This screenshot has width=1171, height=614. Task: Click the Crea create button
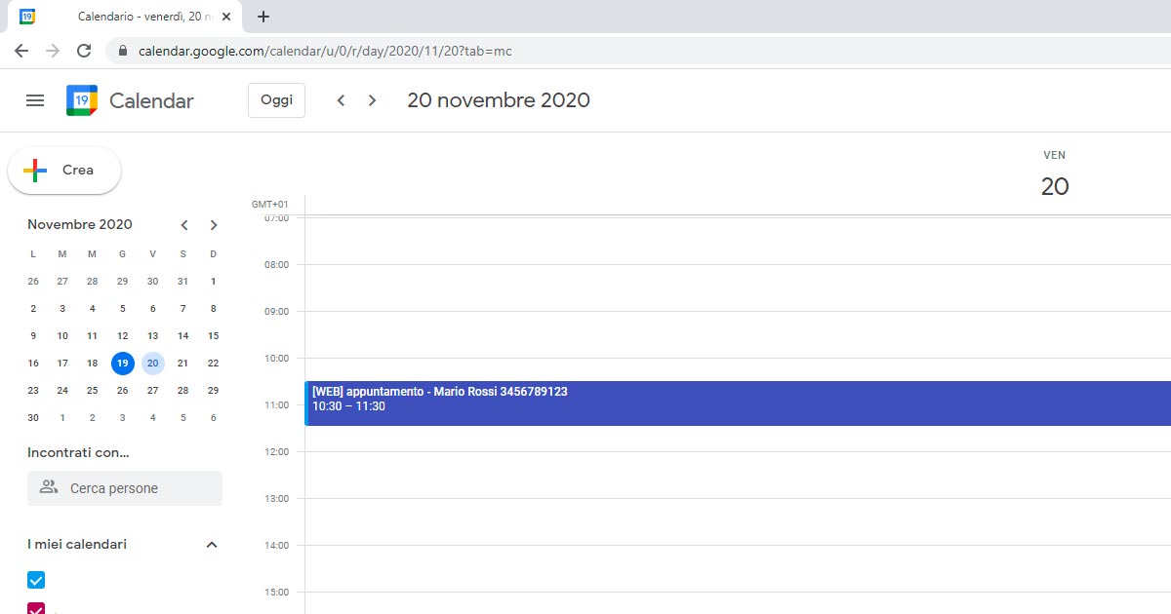click(64, 171)
